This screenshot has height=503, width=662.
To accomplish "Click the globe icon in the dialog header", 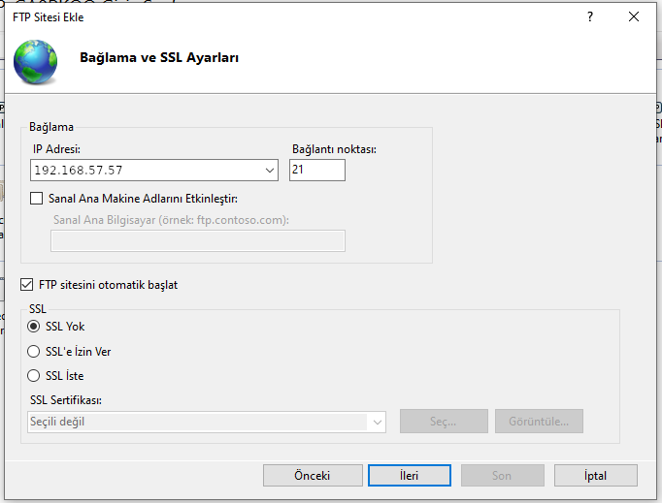I will coord(36,62).
